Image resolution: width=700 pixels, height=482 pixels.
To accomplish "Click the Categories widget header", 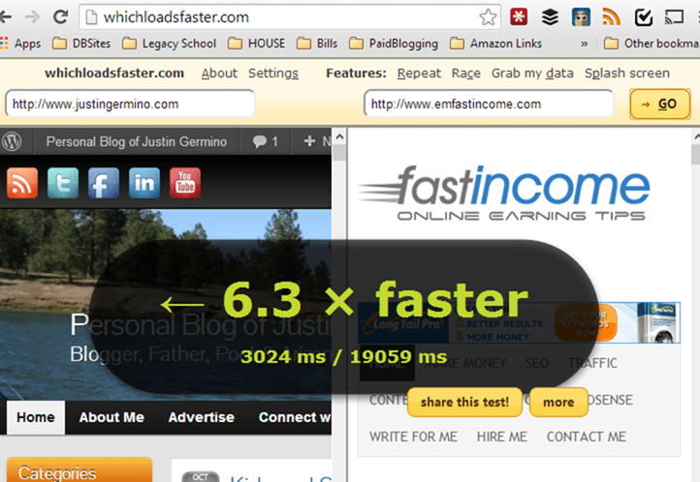I will 80,470.
